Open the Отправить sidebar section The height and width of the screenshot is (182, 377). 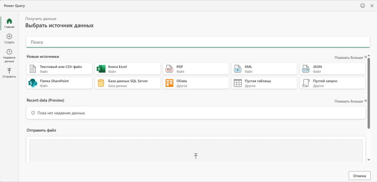tap(9, 72)
